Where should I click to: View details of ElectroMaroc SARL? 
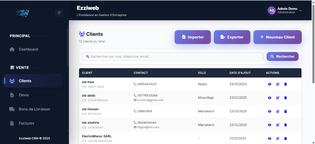269,138
